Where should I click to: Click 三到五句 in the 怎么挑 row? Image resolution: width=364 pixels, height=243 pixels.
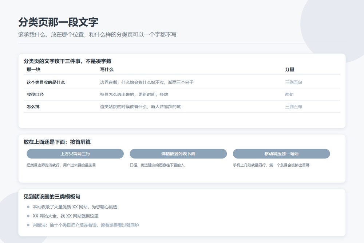[293, 107]
